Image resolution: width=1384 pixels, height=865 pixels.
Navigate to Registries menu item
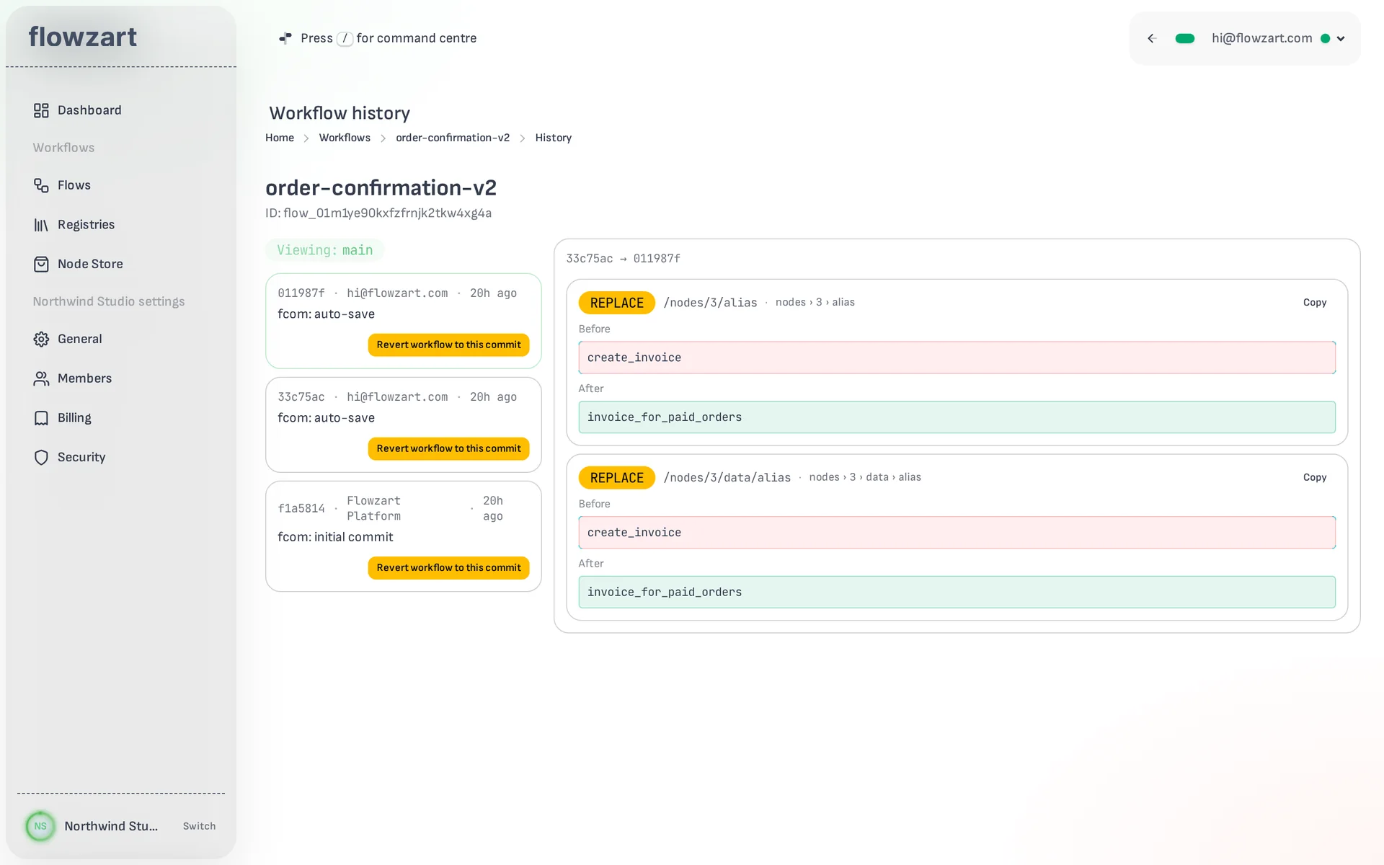coord(86,225)
